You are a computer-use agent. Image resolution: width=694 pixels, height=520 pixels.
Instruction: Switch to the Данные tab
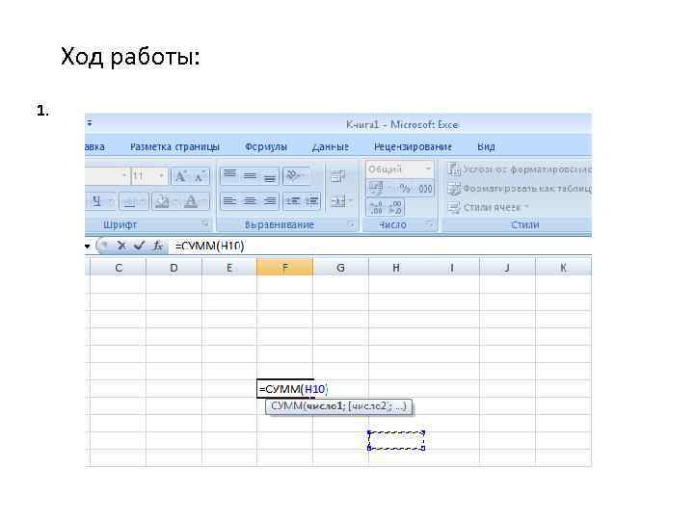point(331,146)
